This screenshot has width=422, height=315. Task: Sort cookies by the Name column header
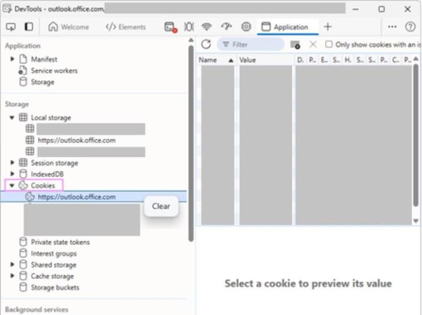tap(216, 60)
